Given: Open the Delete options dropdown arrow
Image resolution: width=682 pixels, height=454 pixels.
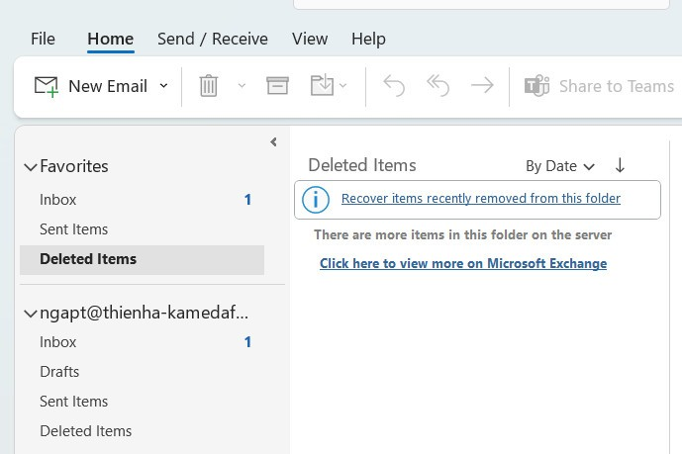Looking at the screenshot, I should tap(242, 86).
